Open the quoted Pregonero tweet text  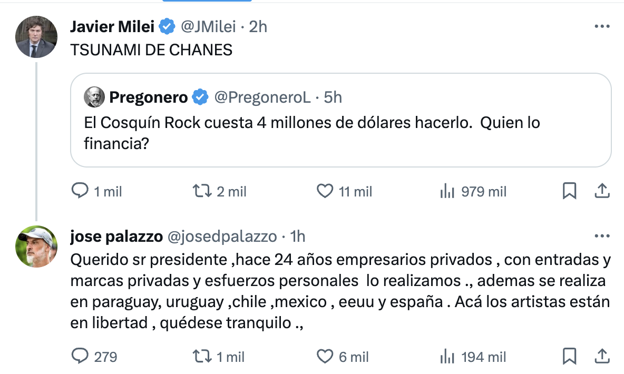pos(312,133)
